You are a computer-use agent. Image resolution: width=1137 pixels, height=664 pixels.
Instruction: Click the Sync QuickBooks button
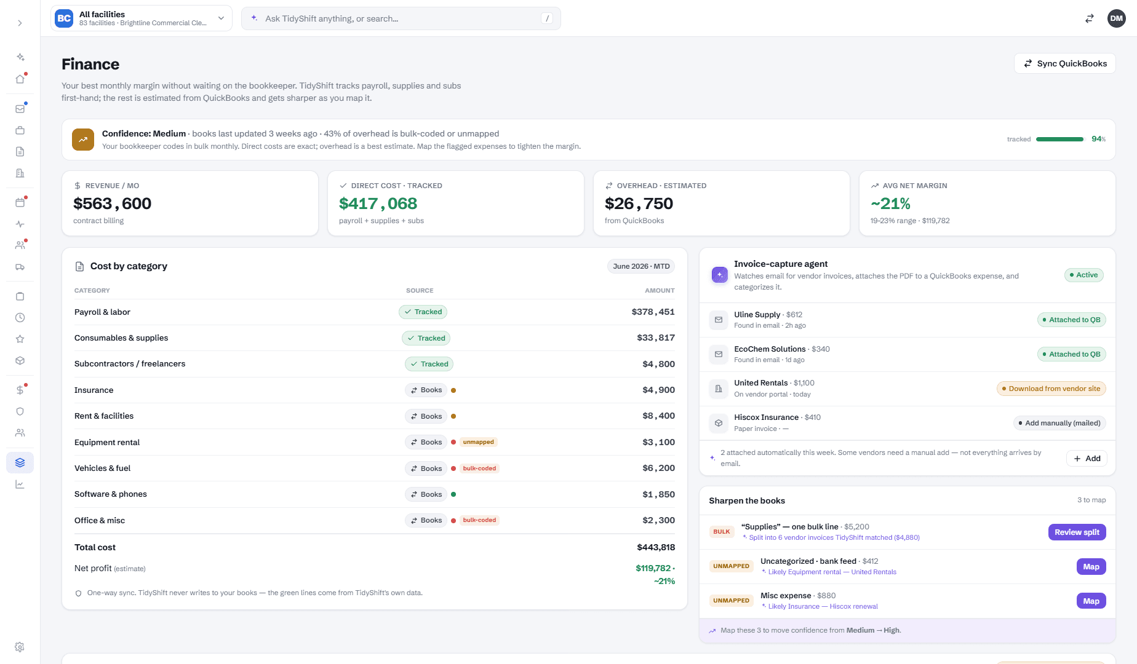[x=1064, y=63]
